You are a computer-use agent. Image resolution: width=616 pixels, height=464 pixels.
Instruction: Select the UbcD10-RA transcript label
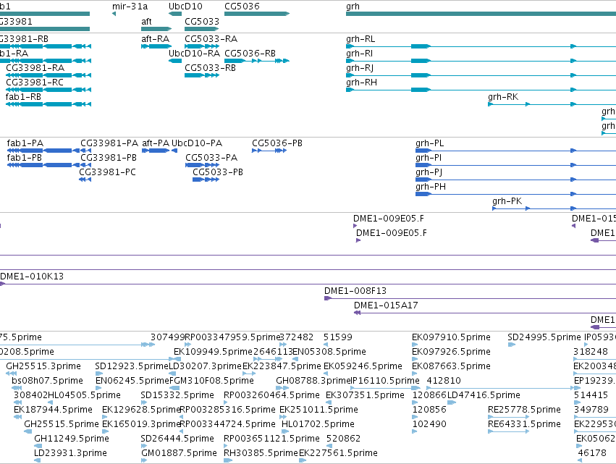(194, 54)
